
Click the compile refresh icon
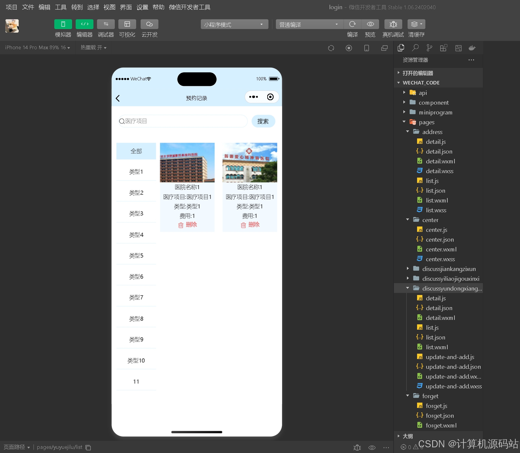pyautogui.click(x=352, y=24)
